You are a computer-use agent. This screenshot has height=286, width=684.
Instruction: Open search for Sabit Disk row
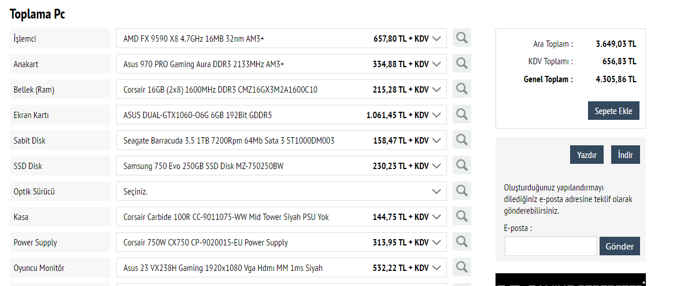coord(461,140)
